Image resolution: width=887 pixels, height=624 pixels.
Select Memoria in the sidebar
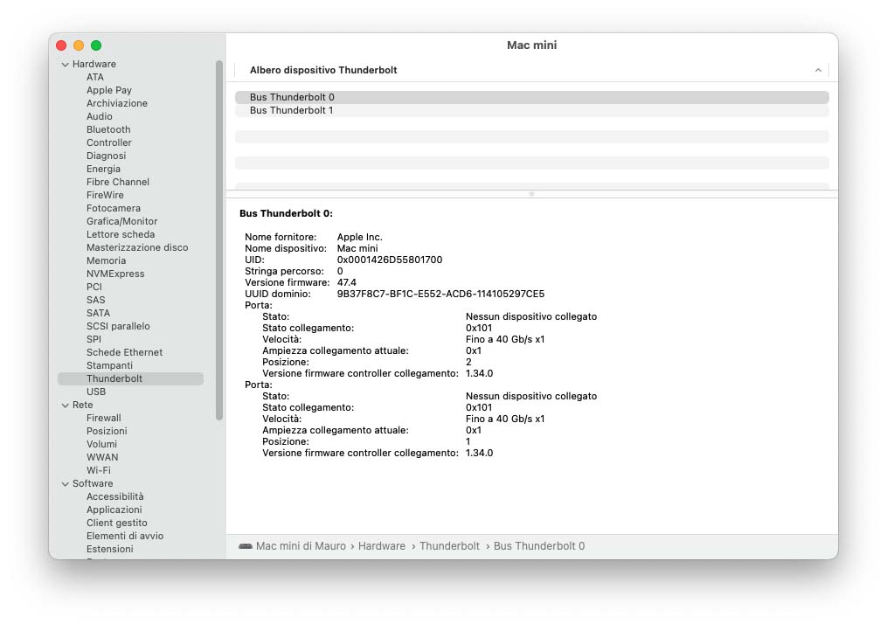[x=107, y=260]
